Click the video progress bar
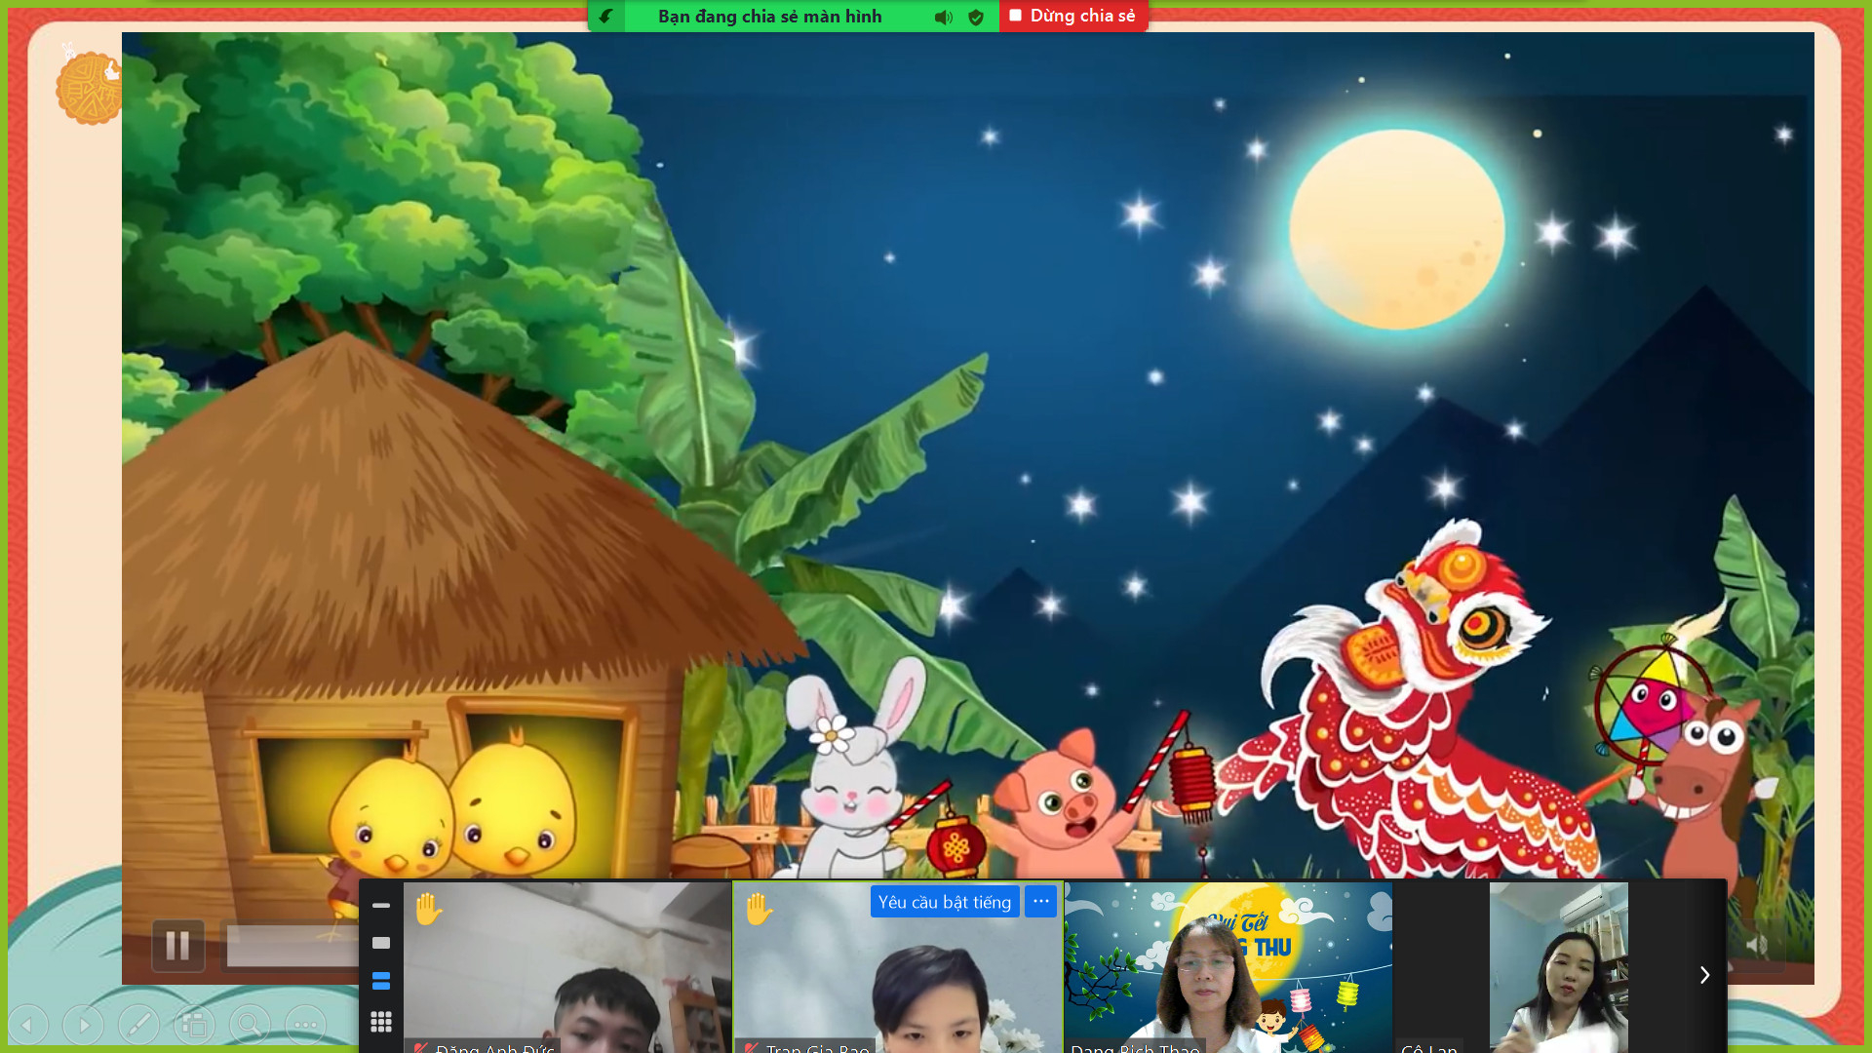Viewport: 1872px width, 1053px height. click(292, 945)
